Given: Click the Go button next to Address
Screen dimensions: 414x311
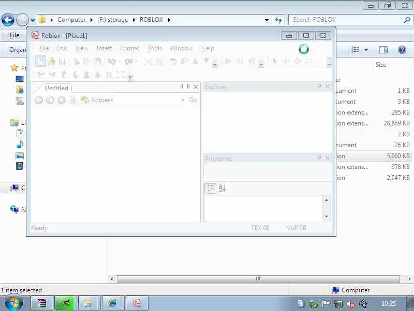Looking at the screenshot, I should pos(193,100).
